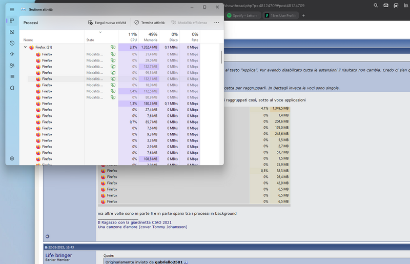The height and width of the screenshot is (264, 410).
Task: Switch to the 1Eres User Profile browser tab
Action: (280, 16)
